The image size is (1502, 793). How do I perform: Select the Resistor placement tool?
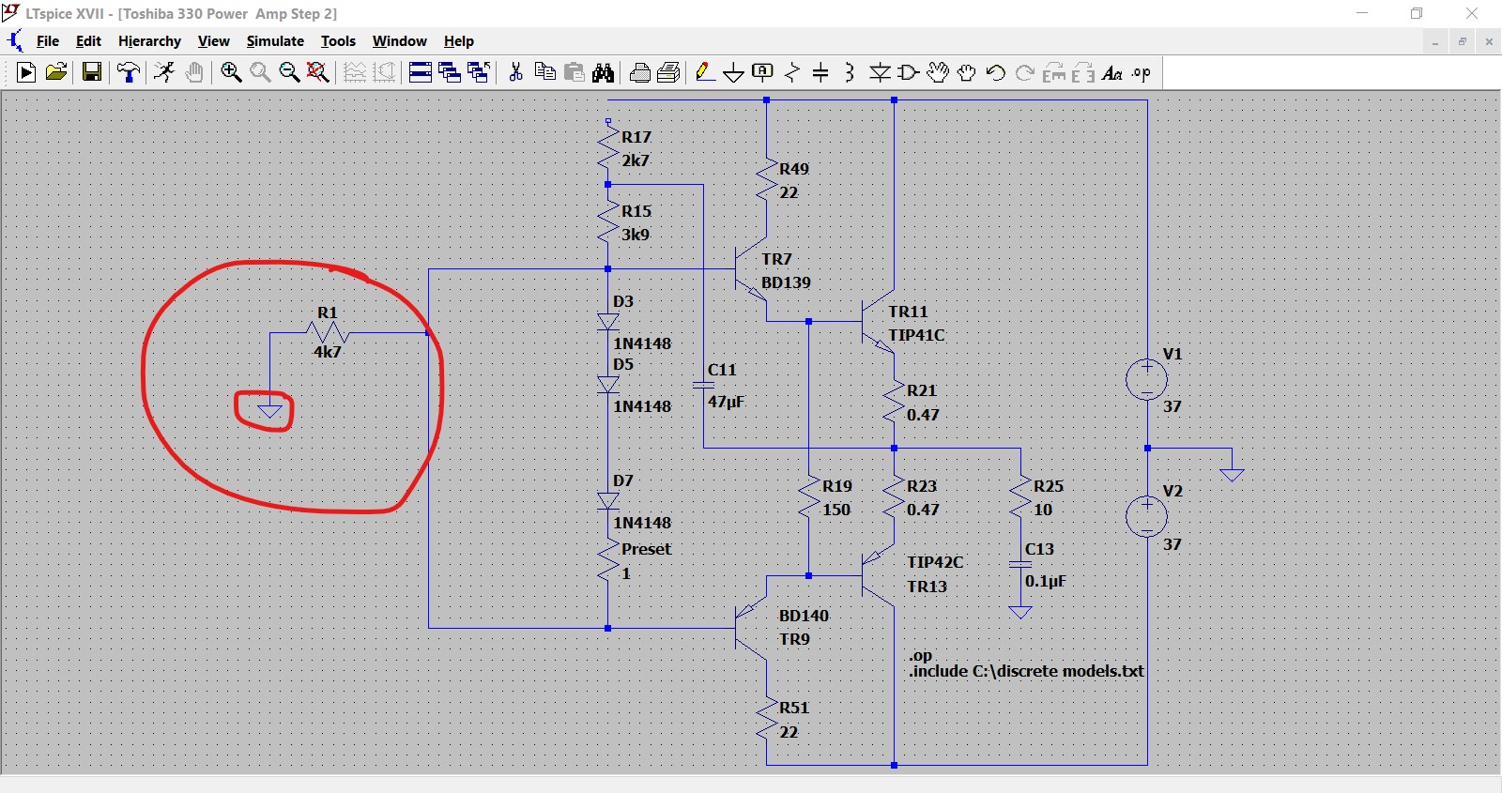pos(792,72)
